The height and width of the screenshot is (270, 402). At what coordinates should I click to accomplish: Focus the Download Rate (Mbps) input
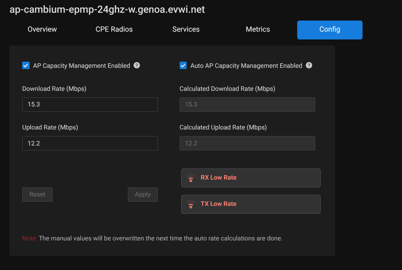90,104
